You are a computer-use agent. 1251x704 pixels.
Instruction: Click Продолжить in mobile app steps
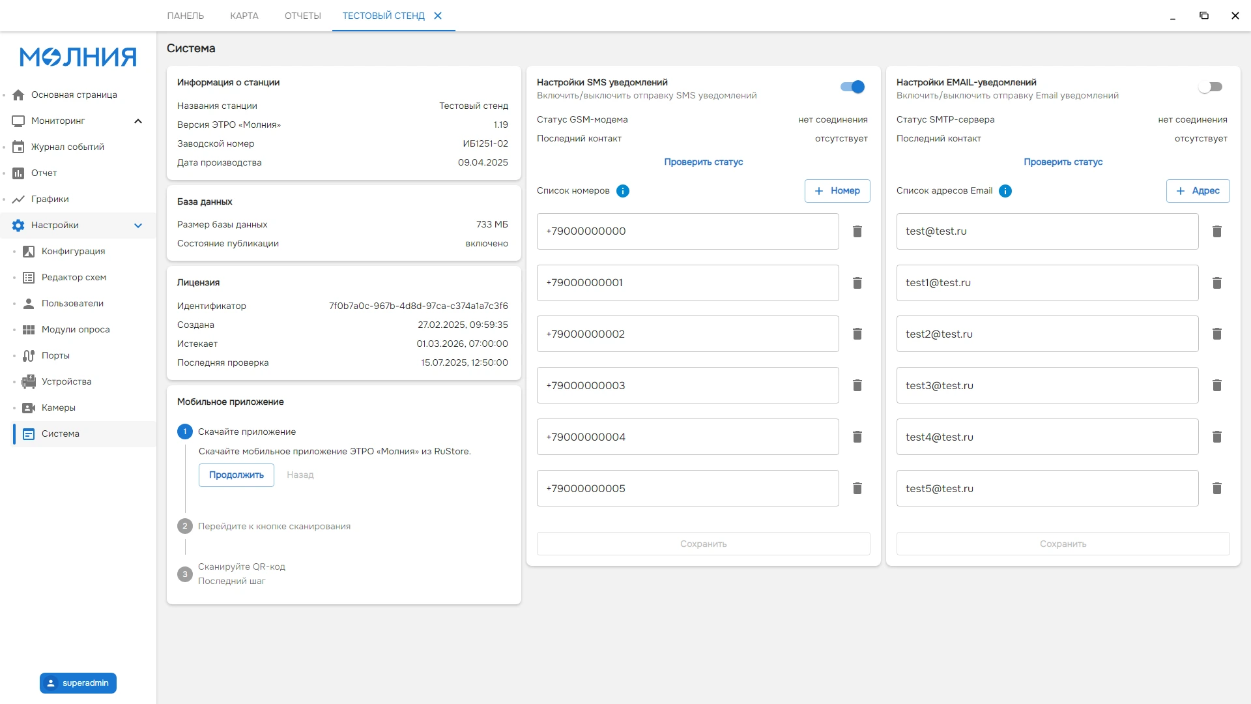(x=237, y=475)
